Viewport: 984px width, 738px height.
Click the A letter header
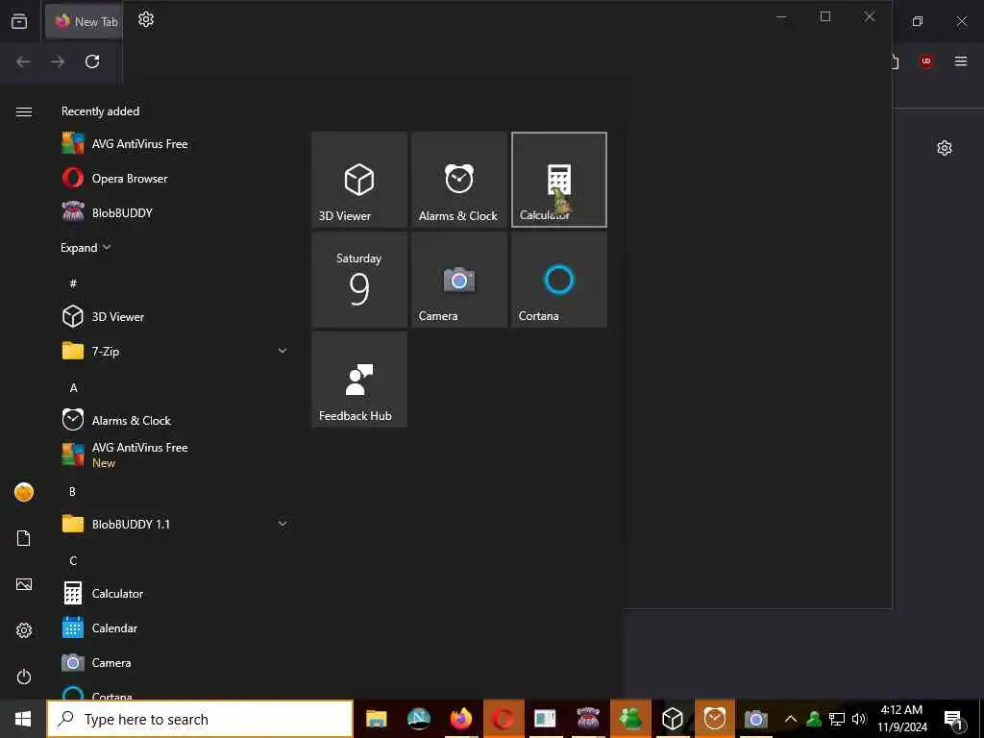coord(73,388)
